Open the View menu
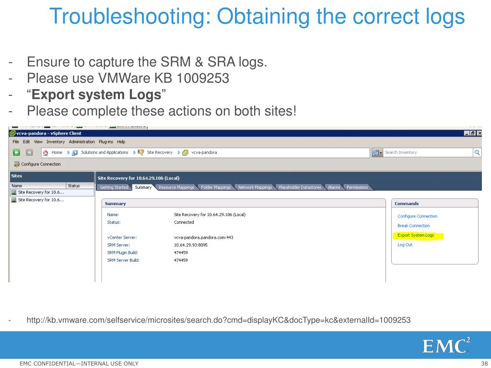This screenshot has height=368, width=491. pyautogui.click(x=38, y=142)
